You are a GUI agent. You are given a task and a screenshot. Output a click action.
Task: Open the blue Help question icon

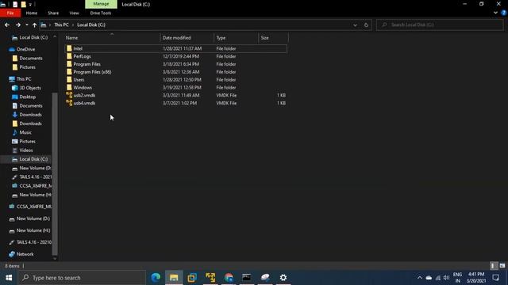(x=504, y=13)
